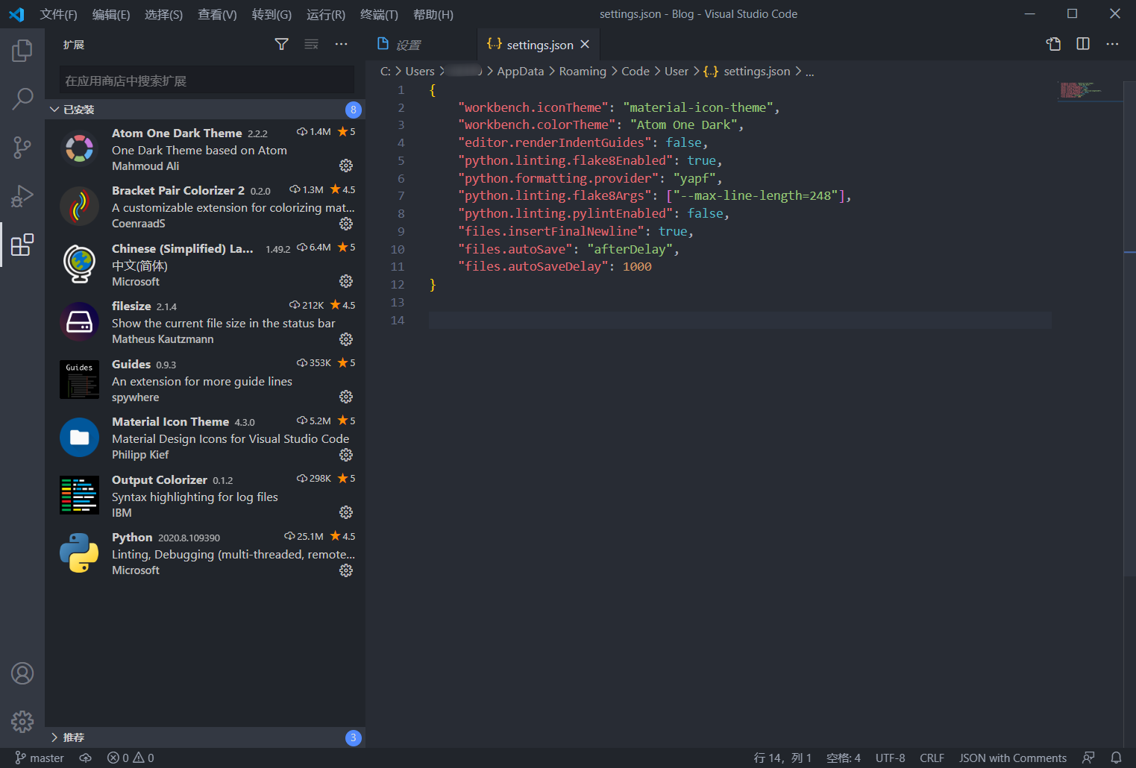Manage Chinese (Simplified) language pack gear

click(x=346, y=281)
